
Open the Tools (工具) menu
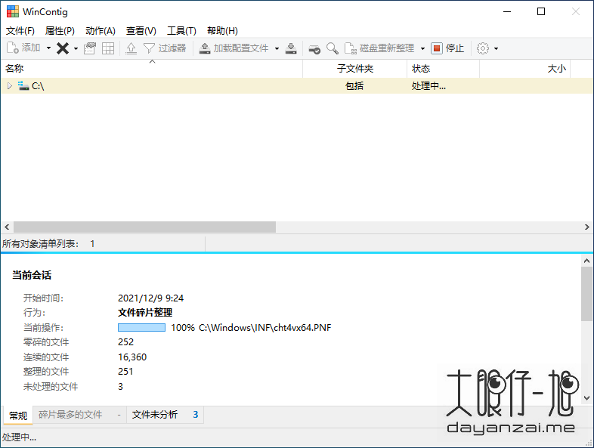[x=181, y=31]
